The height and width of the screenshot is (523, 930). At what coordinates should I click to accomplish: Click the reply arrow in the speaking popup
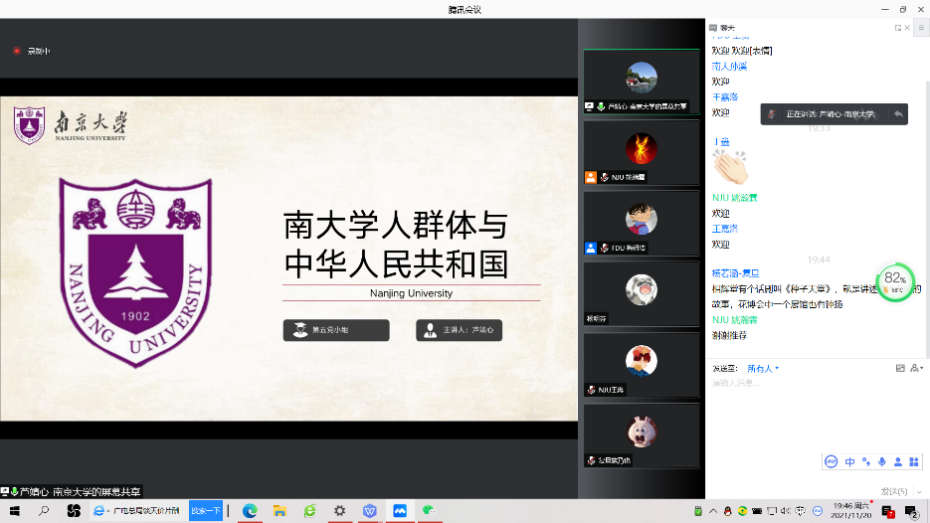tap(897, 114)
